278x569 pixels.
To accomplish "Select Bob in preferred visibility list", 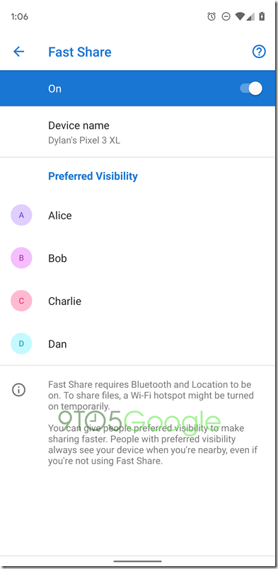I will pos(137,258).
